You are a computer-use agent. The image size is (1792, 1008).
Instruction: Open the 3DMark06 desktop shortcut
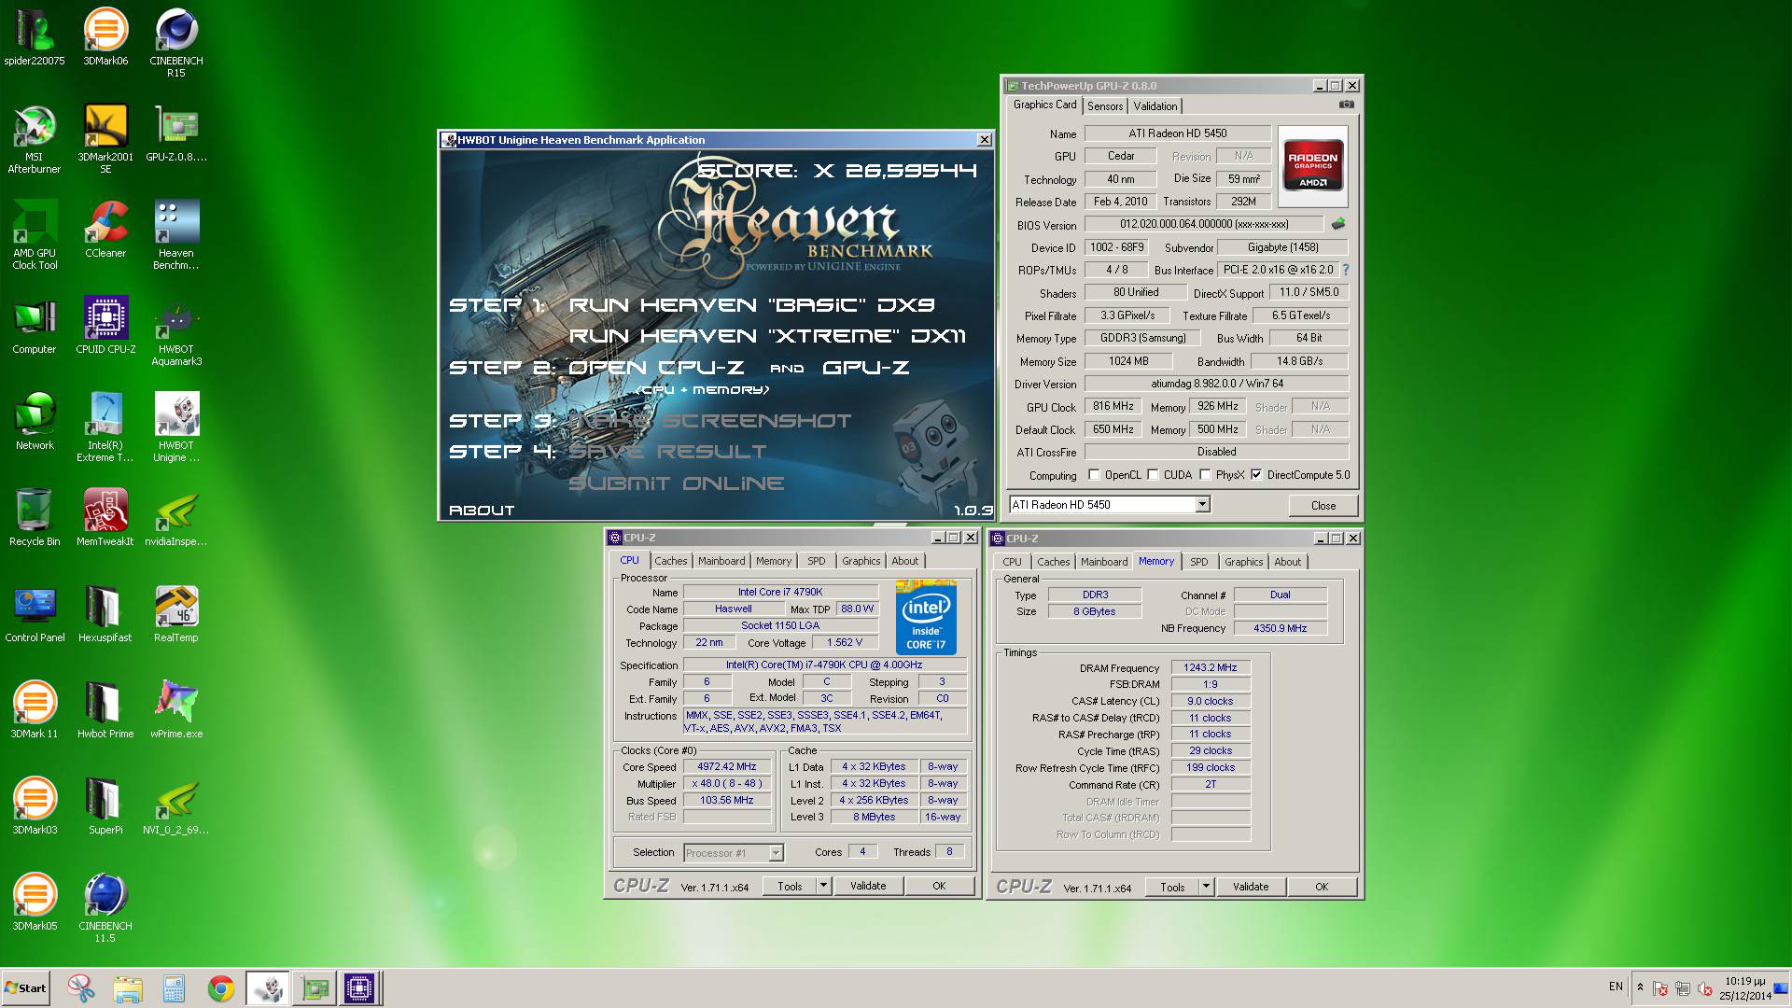[105, 37]
